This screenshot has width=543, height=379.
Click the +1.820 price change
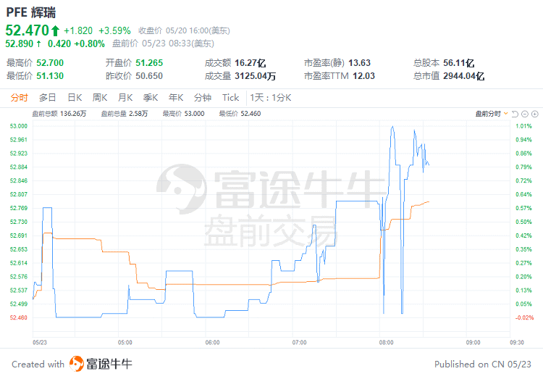click(78, 31)
